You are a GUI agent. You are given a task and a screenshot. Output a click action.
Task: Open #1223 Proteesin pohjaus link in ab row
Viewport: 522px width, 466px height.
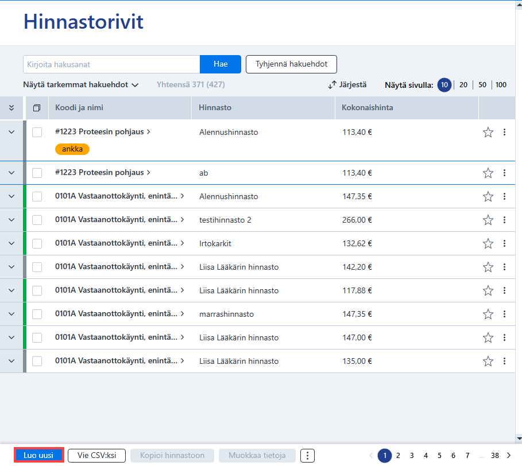coord(102,173)
